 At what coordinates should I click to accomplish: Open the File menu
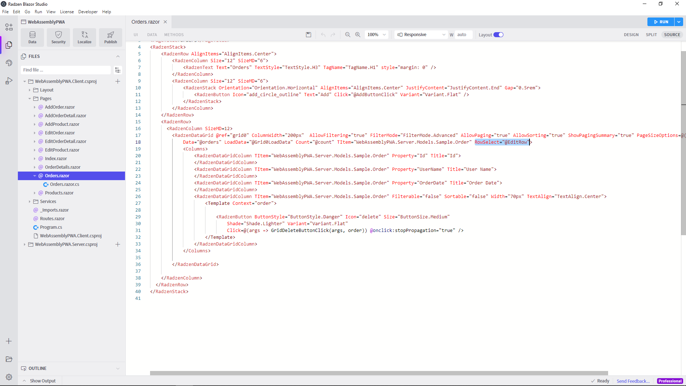point(5,12)
